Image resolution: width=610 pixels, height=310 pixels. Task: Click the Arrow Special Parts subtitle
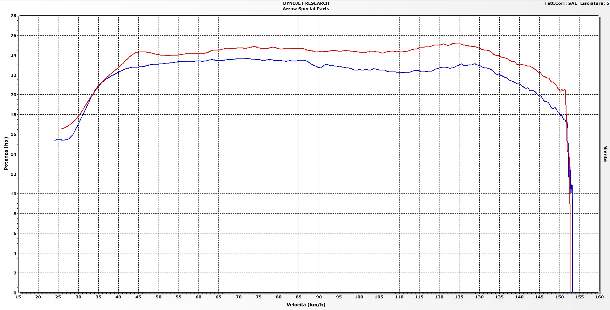pos(306,9)
